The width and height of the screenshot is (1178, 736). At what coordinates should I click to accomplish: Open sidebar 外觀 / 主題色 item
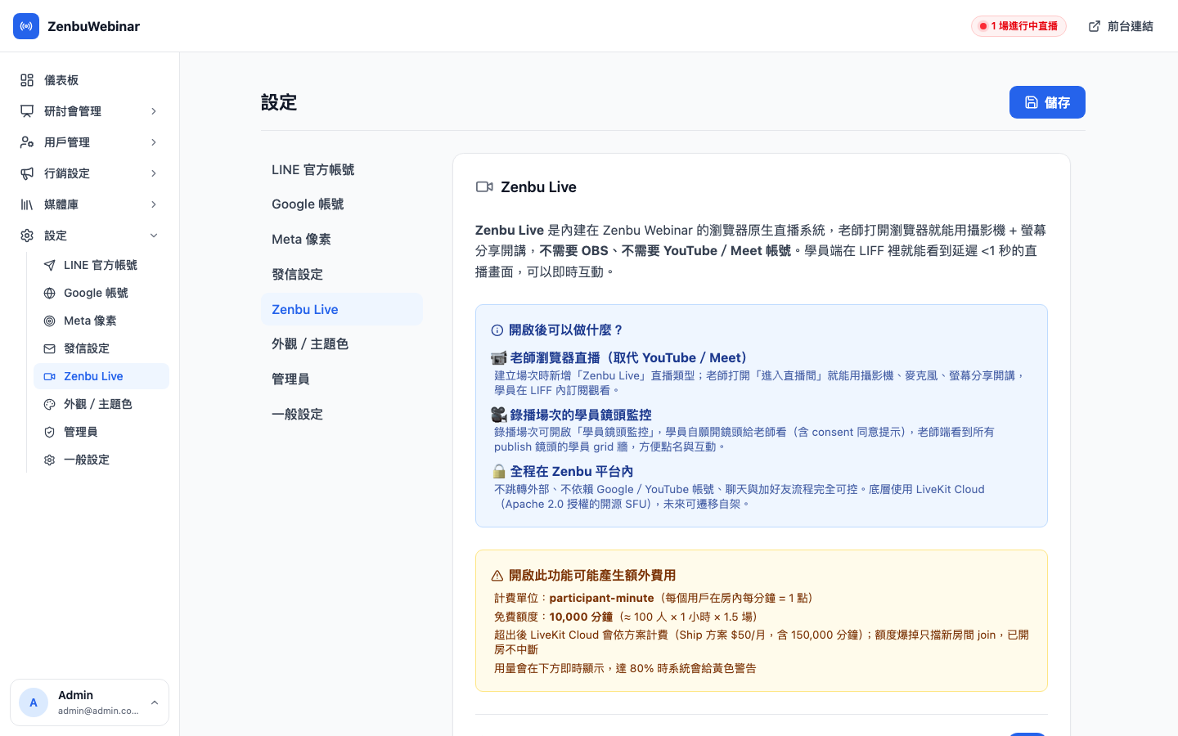click(101, 404)
